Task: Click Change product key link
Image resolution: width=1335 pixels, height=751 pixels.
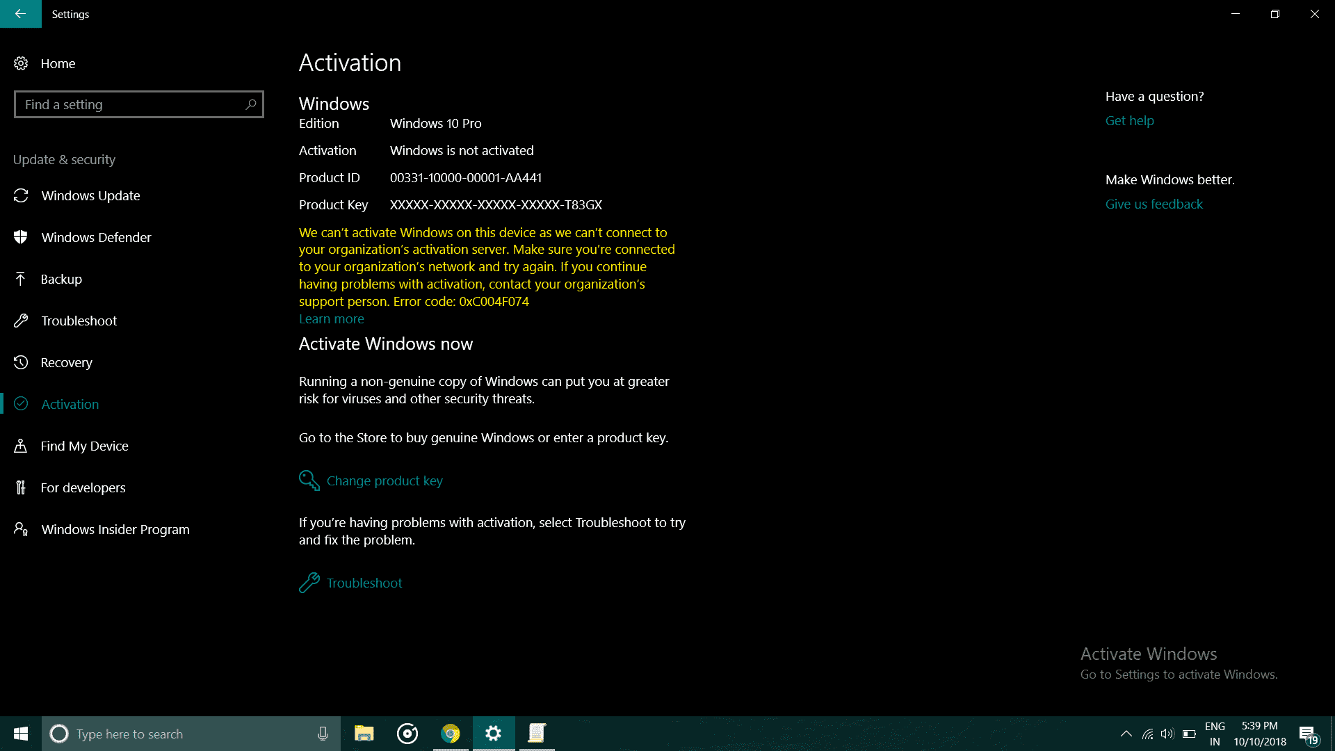Action: (385, 481)
